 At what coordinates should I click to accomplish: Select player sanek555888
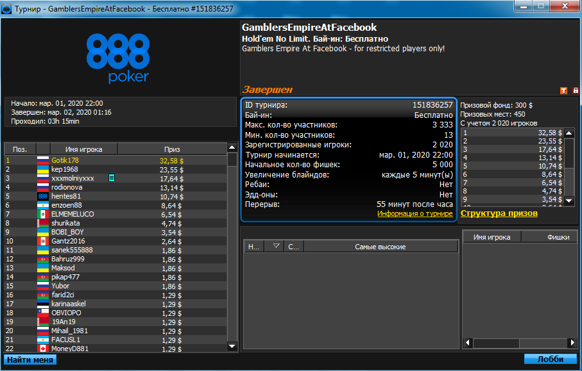coord(116,250)
